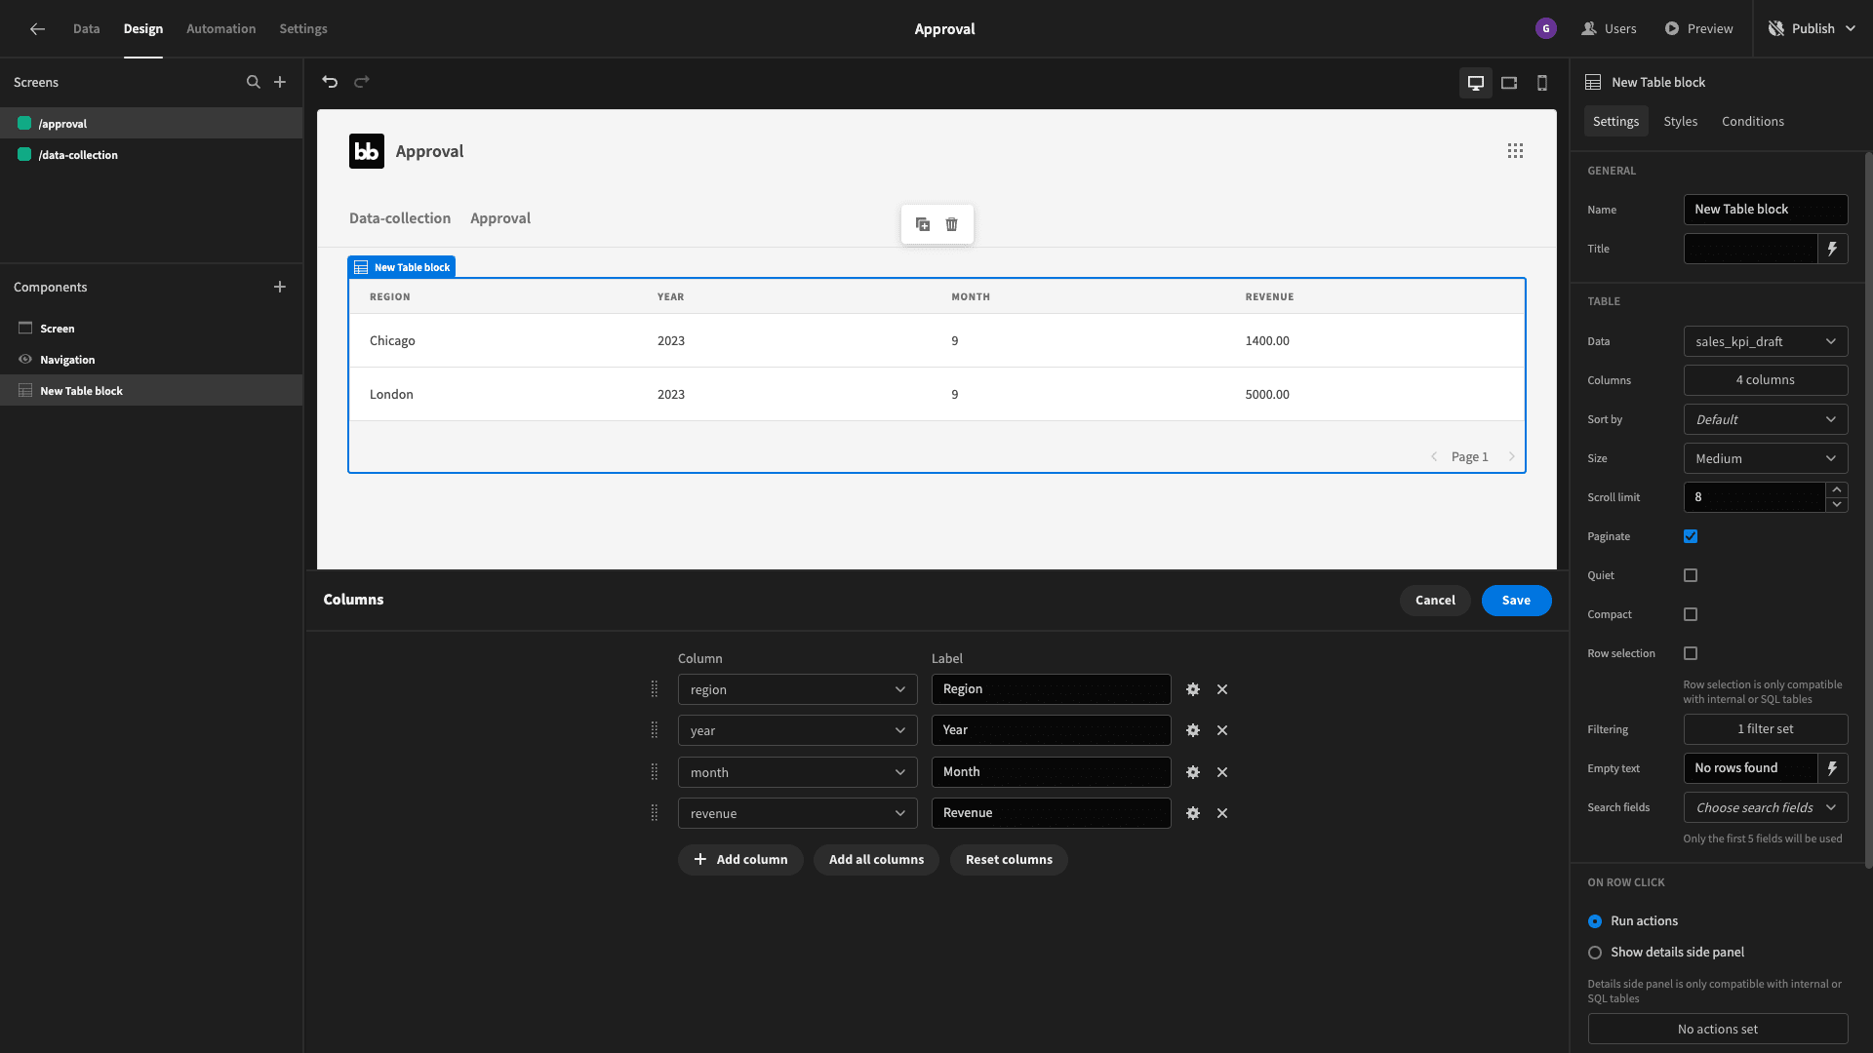Switch to desktop preview icon

pyautogui.click(x=1476, y=83)
